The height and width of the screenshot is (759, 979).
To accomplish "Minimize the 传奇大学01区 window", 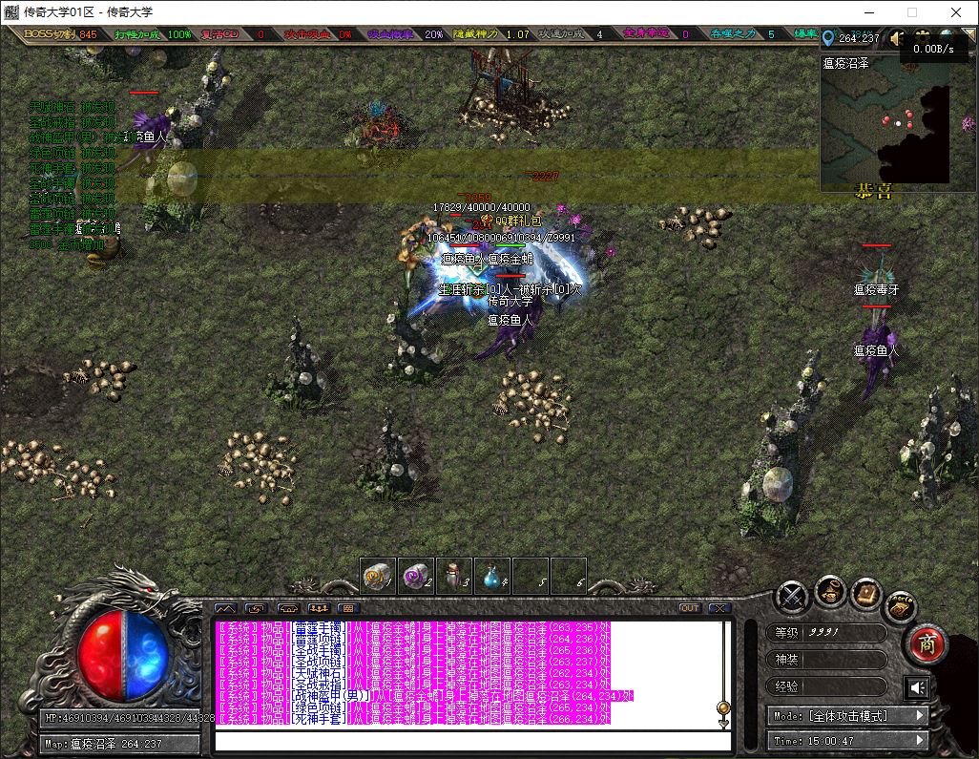I will tap(869, 11).
